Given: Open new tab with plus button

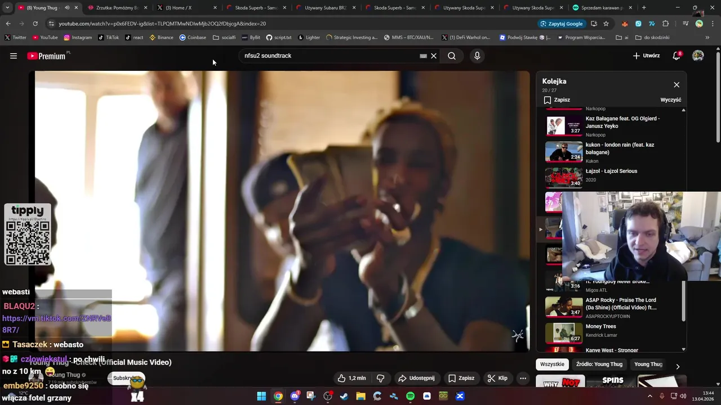Looking at the screenshot, I should (x=644, y=8).
